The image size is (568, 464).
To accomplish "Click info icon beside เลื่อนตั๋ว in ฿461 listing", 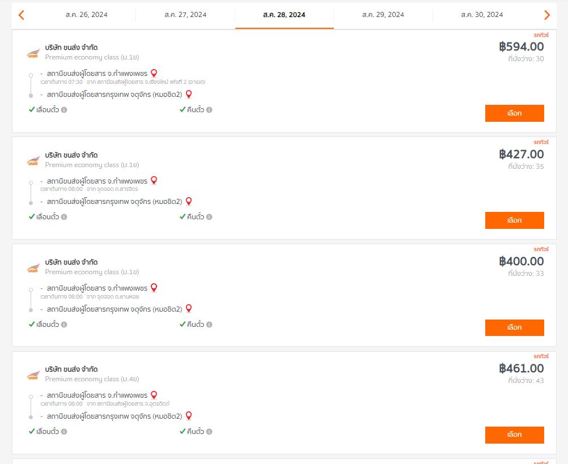I will 64,432.
